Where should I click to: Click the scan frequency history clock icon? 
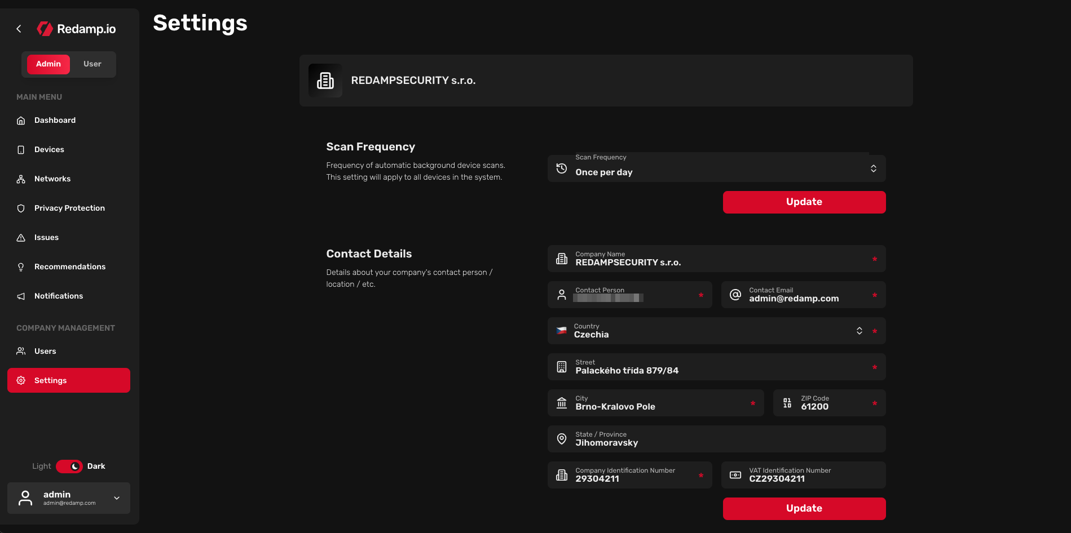(x=562, y=168)
